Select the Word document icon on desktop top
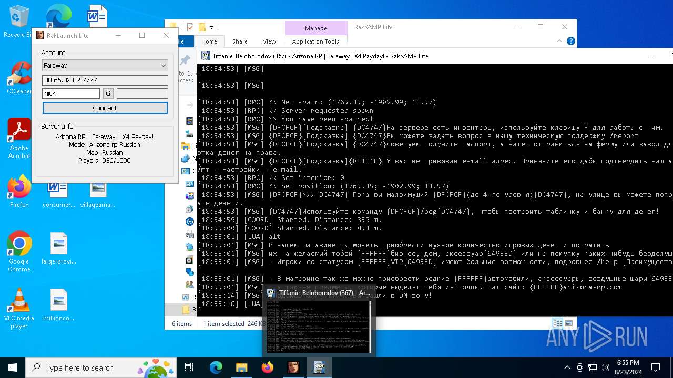The width and height of the screenshot is (673, 378). [x=97, y=16]
